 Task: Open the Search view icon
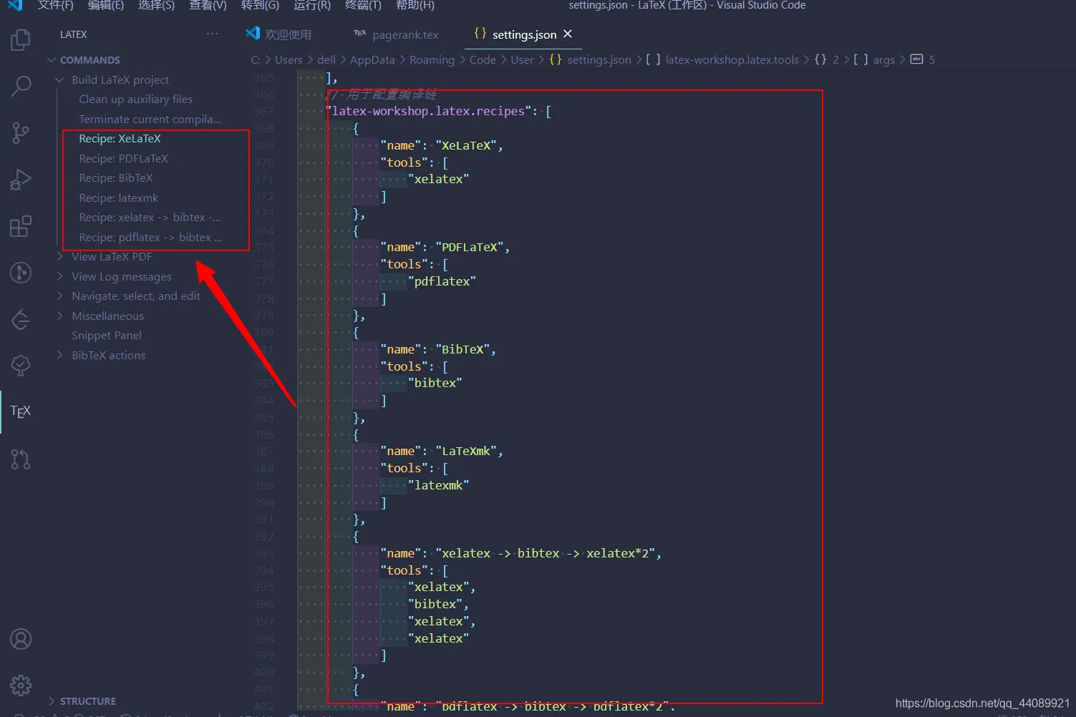click(x=21, y=87)
